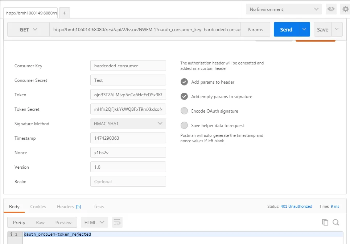Switch to the response Cookies tab
Screen dimensions: 350x244
38,207
